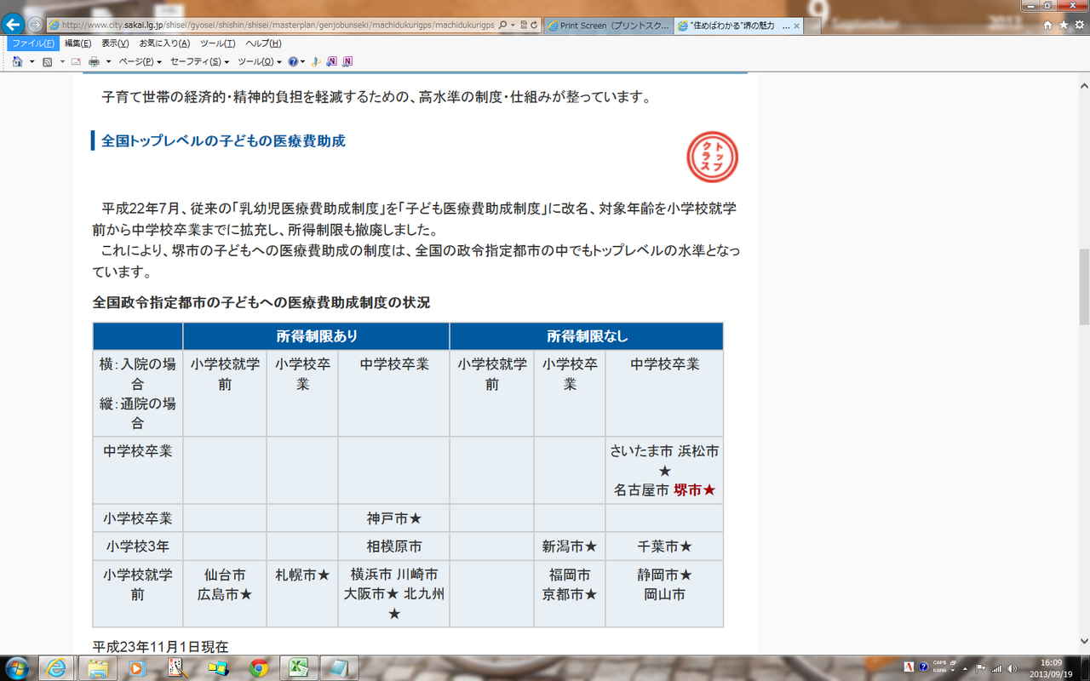Click the 神戸市★ table cell
Image resolution: width=1090 pixels, height=681 pixels.
pos(394,518)
